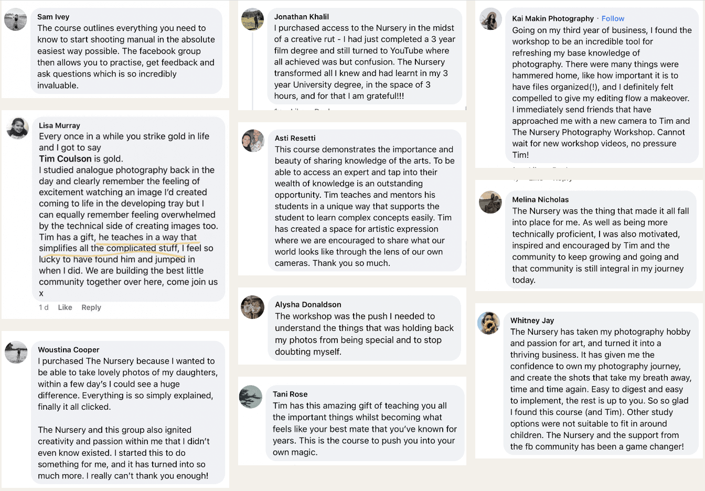Viewport: 705px width, 491px height.
Task: Follow Kai Makin Photography
Action: click(613, 18)
